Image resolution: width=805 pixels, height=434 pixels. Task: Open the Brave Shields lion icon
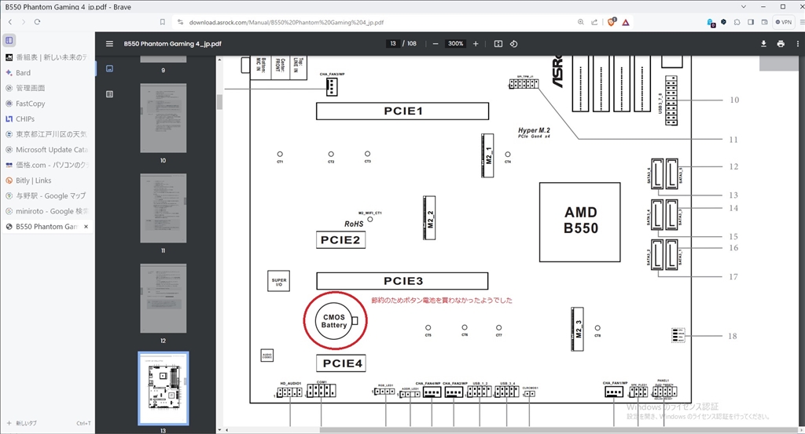(x=612, y=22)
